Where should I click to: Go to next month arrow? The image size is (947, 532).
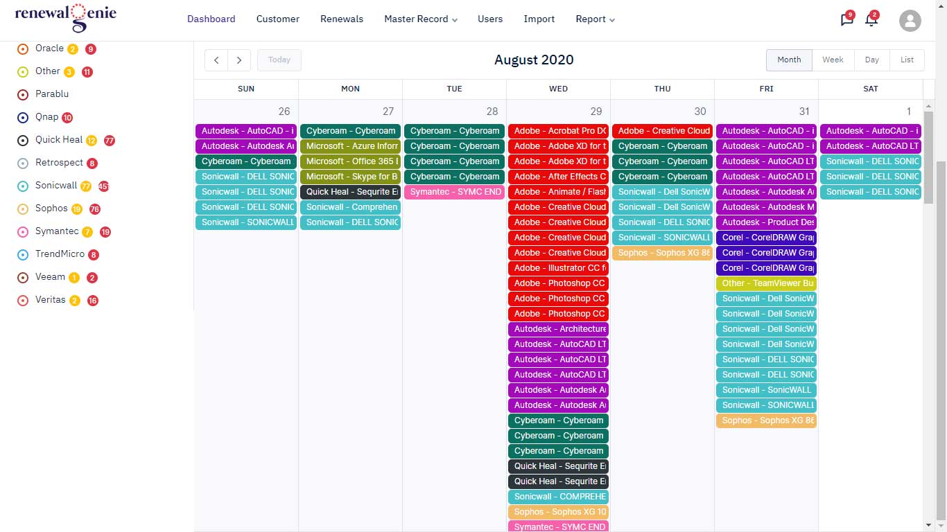point(239,60)
